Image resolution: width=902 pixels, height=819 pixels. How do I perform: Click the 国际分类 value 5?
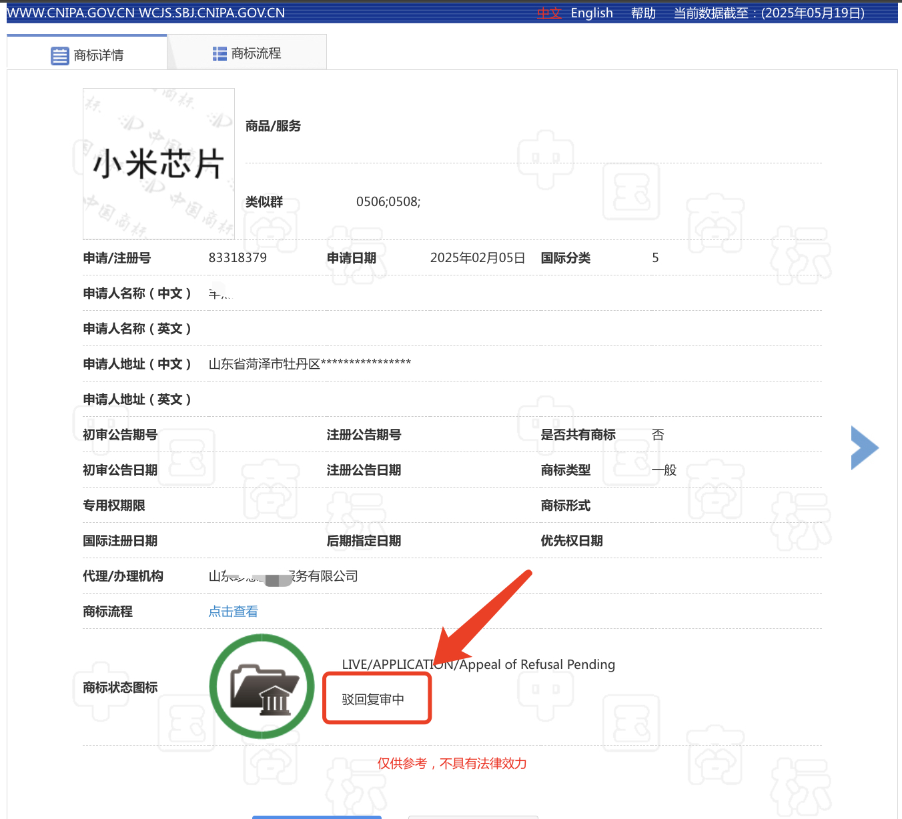click(655, 258)
